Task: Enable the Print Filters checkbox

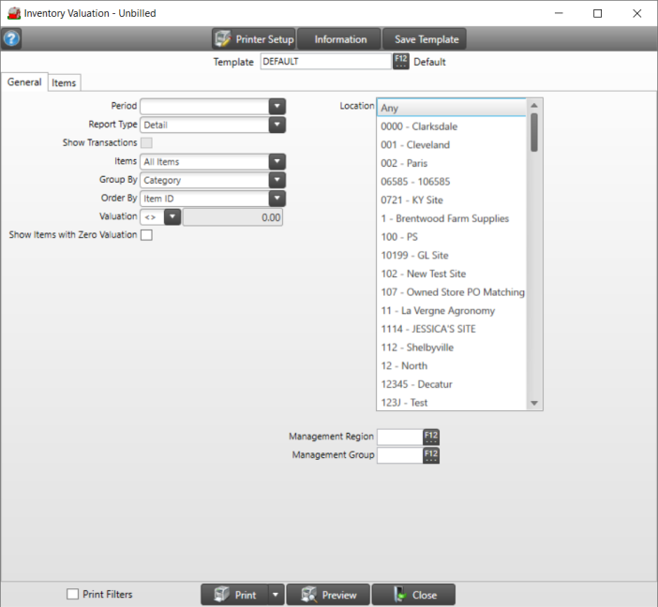Action: (x=73, y=594)
